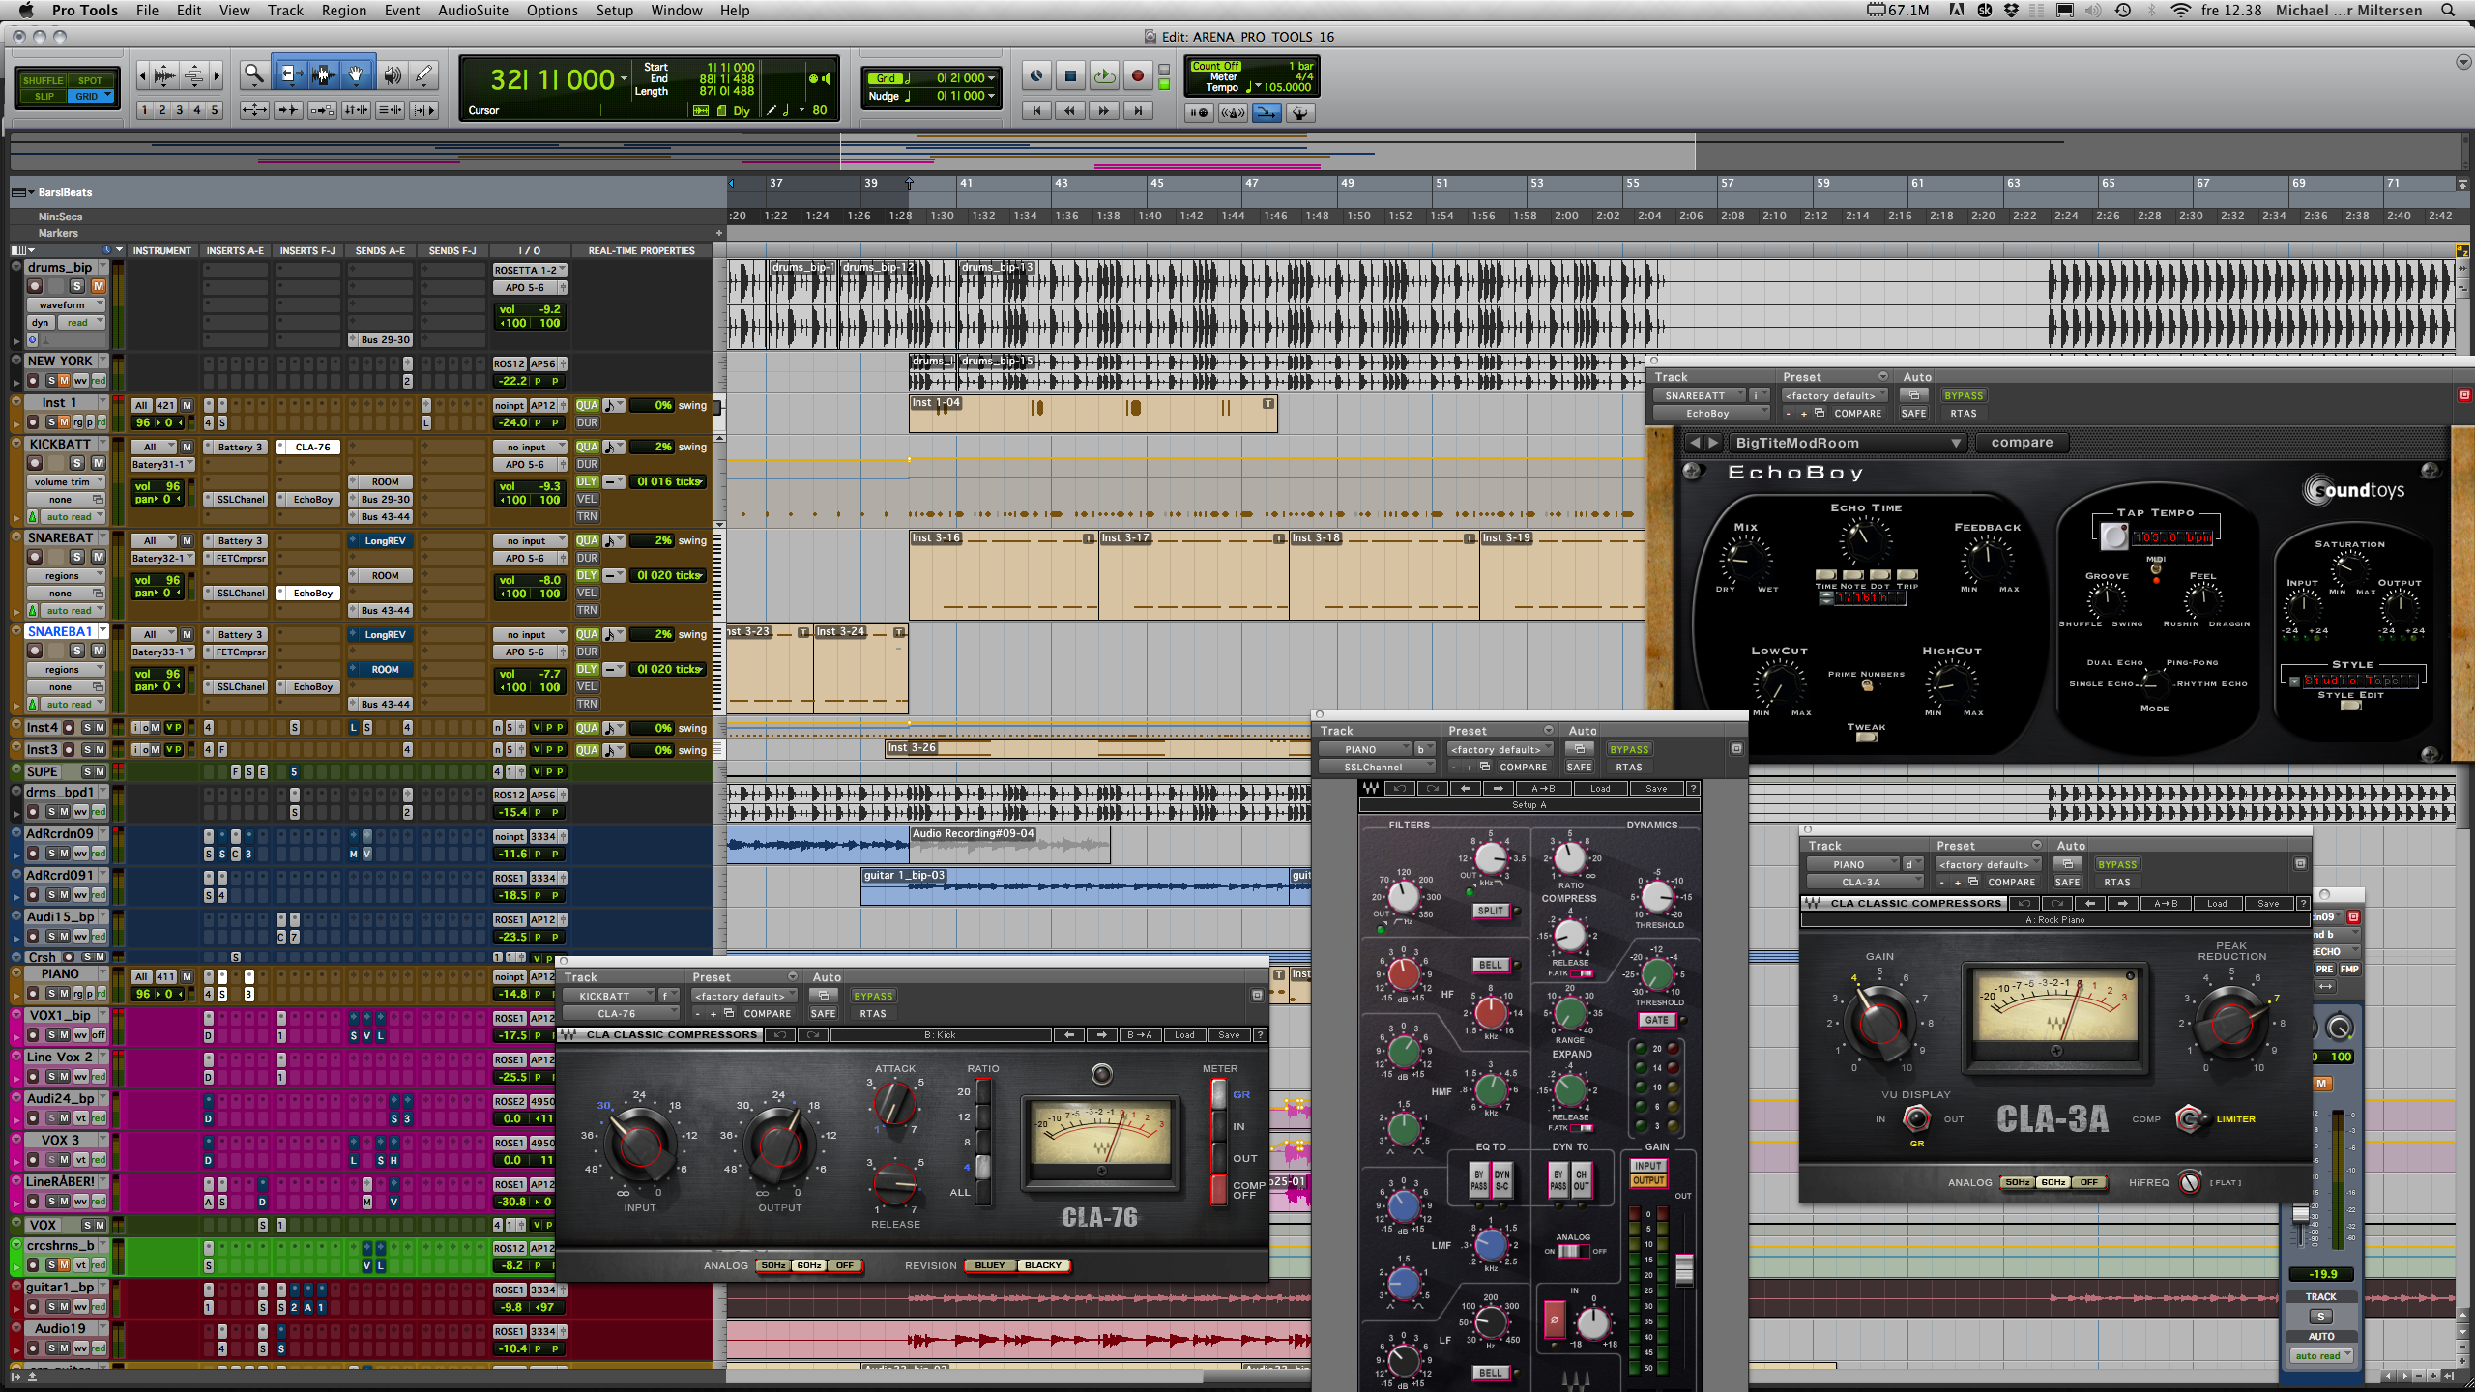Select the Pencil tool
The image size is (2475, 1392).
pyautogui.click(x=423, y=74)
